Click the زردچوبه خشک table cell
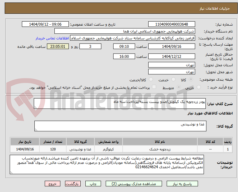 (160, 149)
